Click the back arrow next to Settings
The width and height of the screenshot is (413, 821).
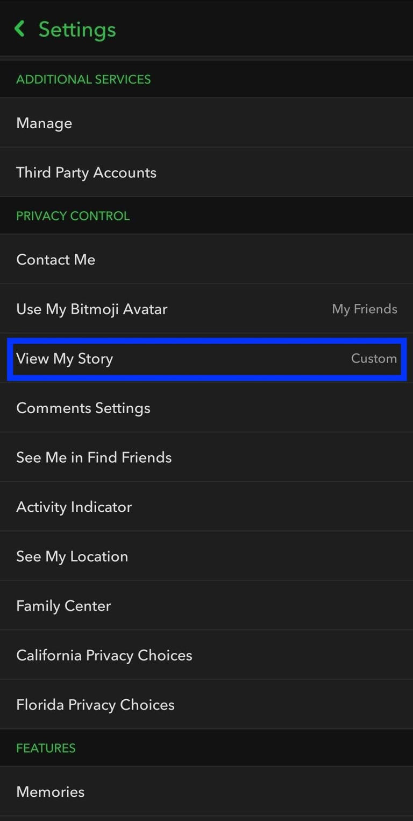click(x=20, y=29)
